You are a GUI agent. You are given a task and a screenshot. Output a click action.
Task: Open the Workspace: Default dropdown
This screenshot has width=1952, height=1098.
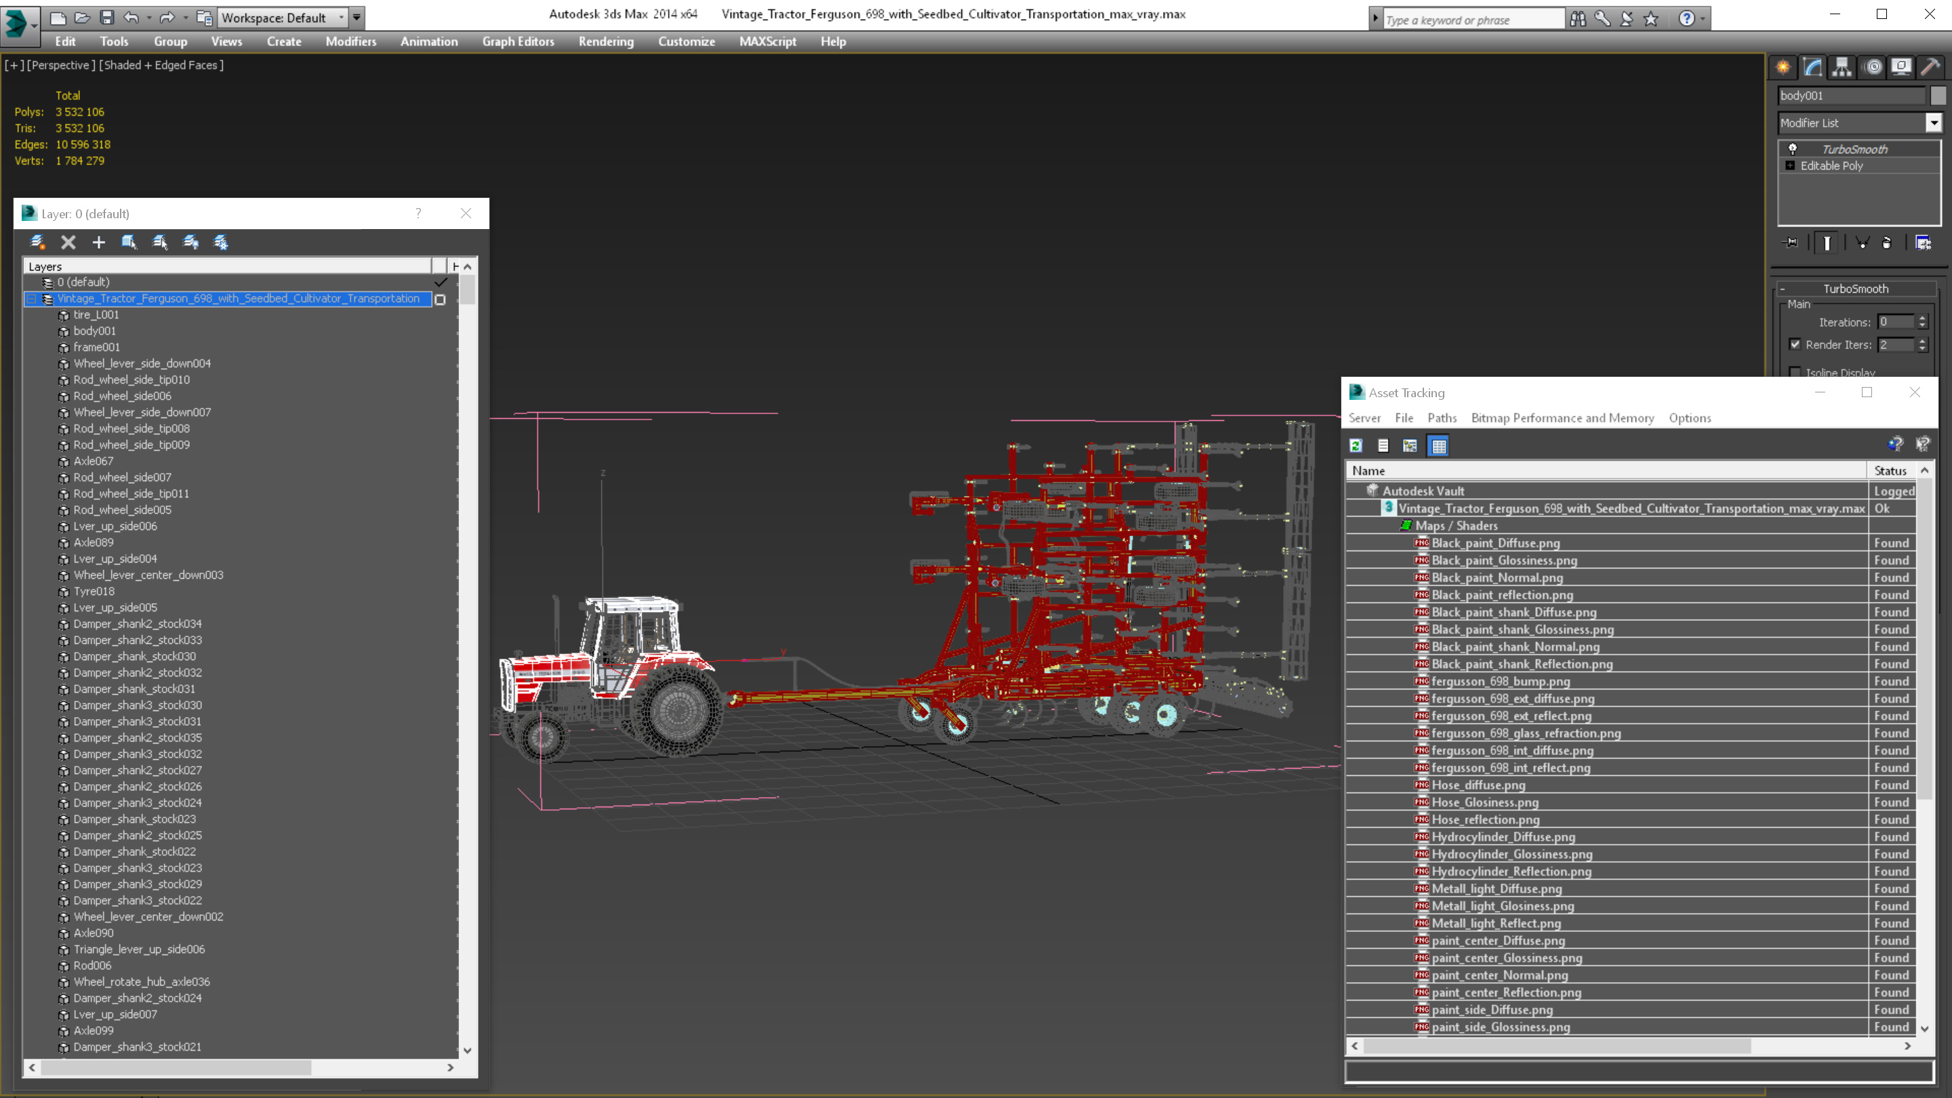(282, 18)
